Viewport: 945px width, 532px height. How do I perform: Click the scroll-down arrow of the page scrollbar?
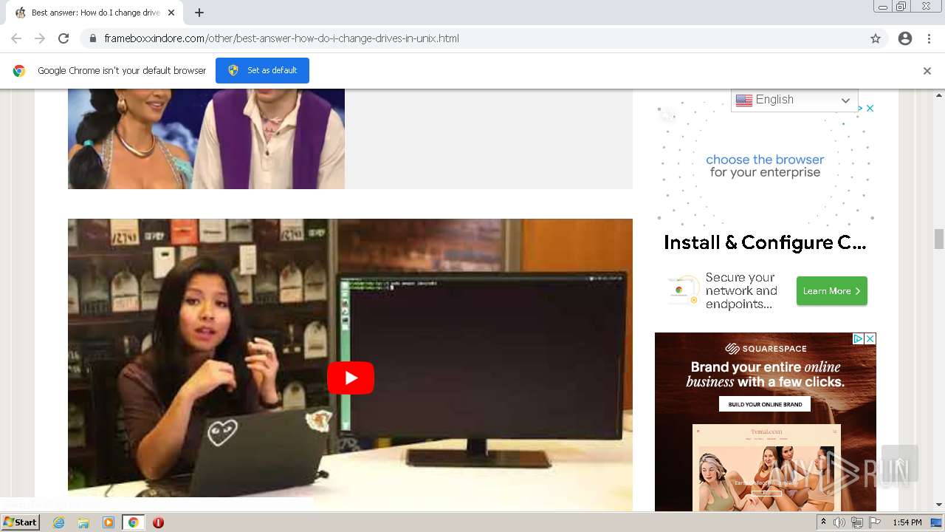coord(939,505)
